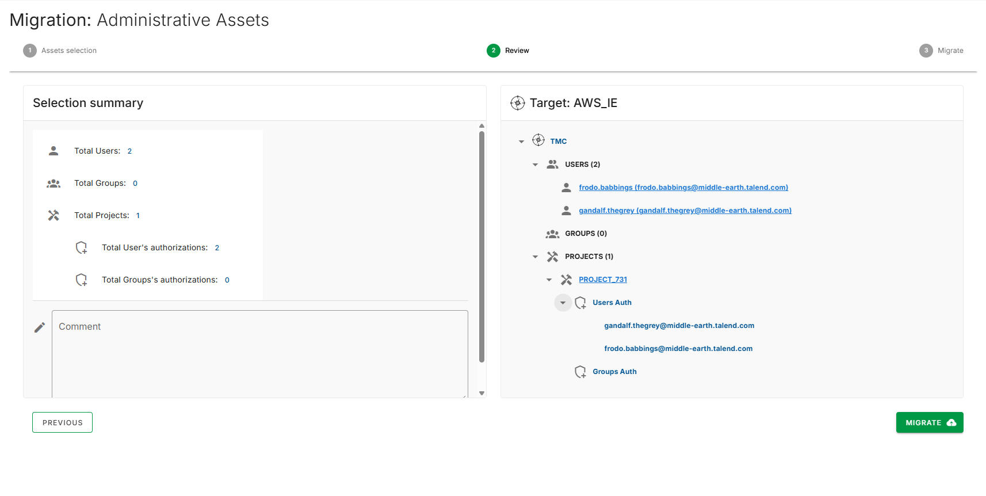Click the Groups Auth shield icon
The width and height of the screenshot is (986, 496).
pyautogui.click(x=580, y=372)
